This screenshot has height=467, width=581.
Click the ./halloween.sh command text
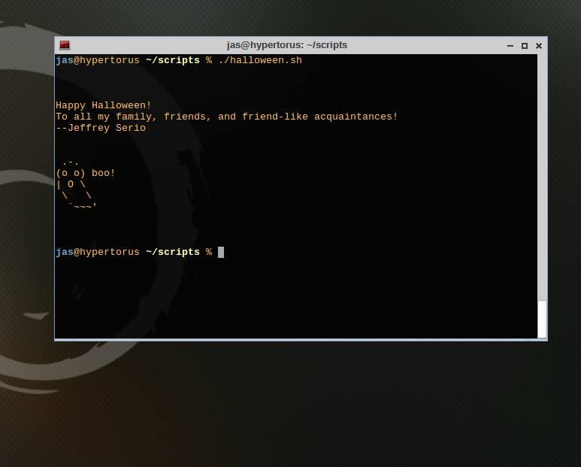click(260, 60)
